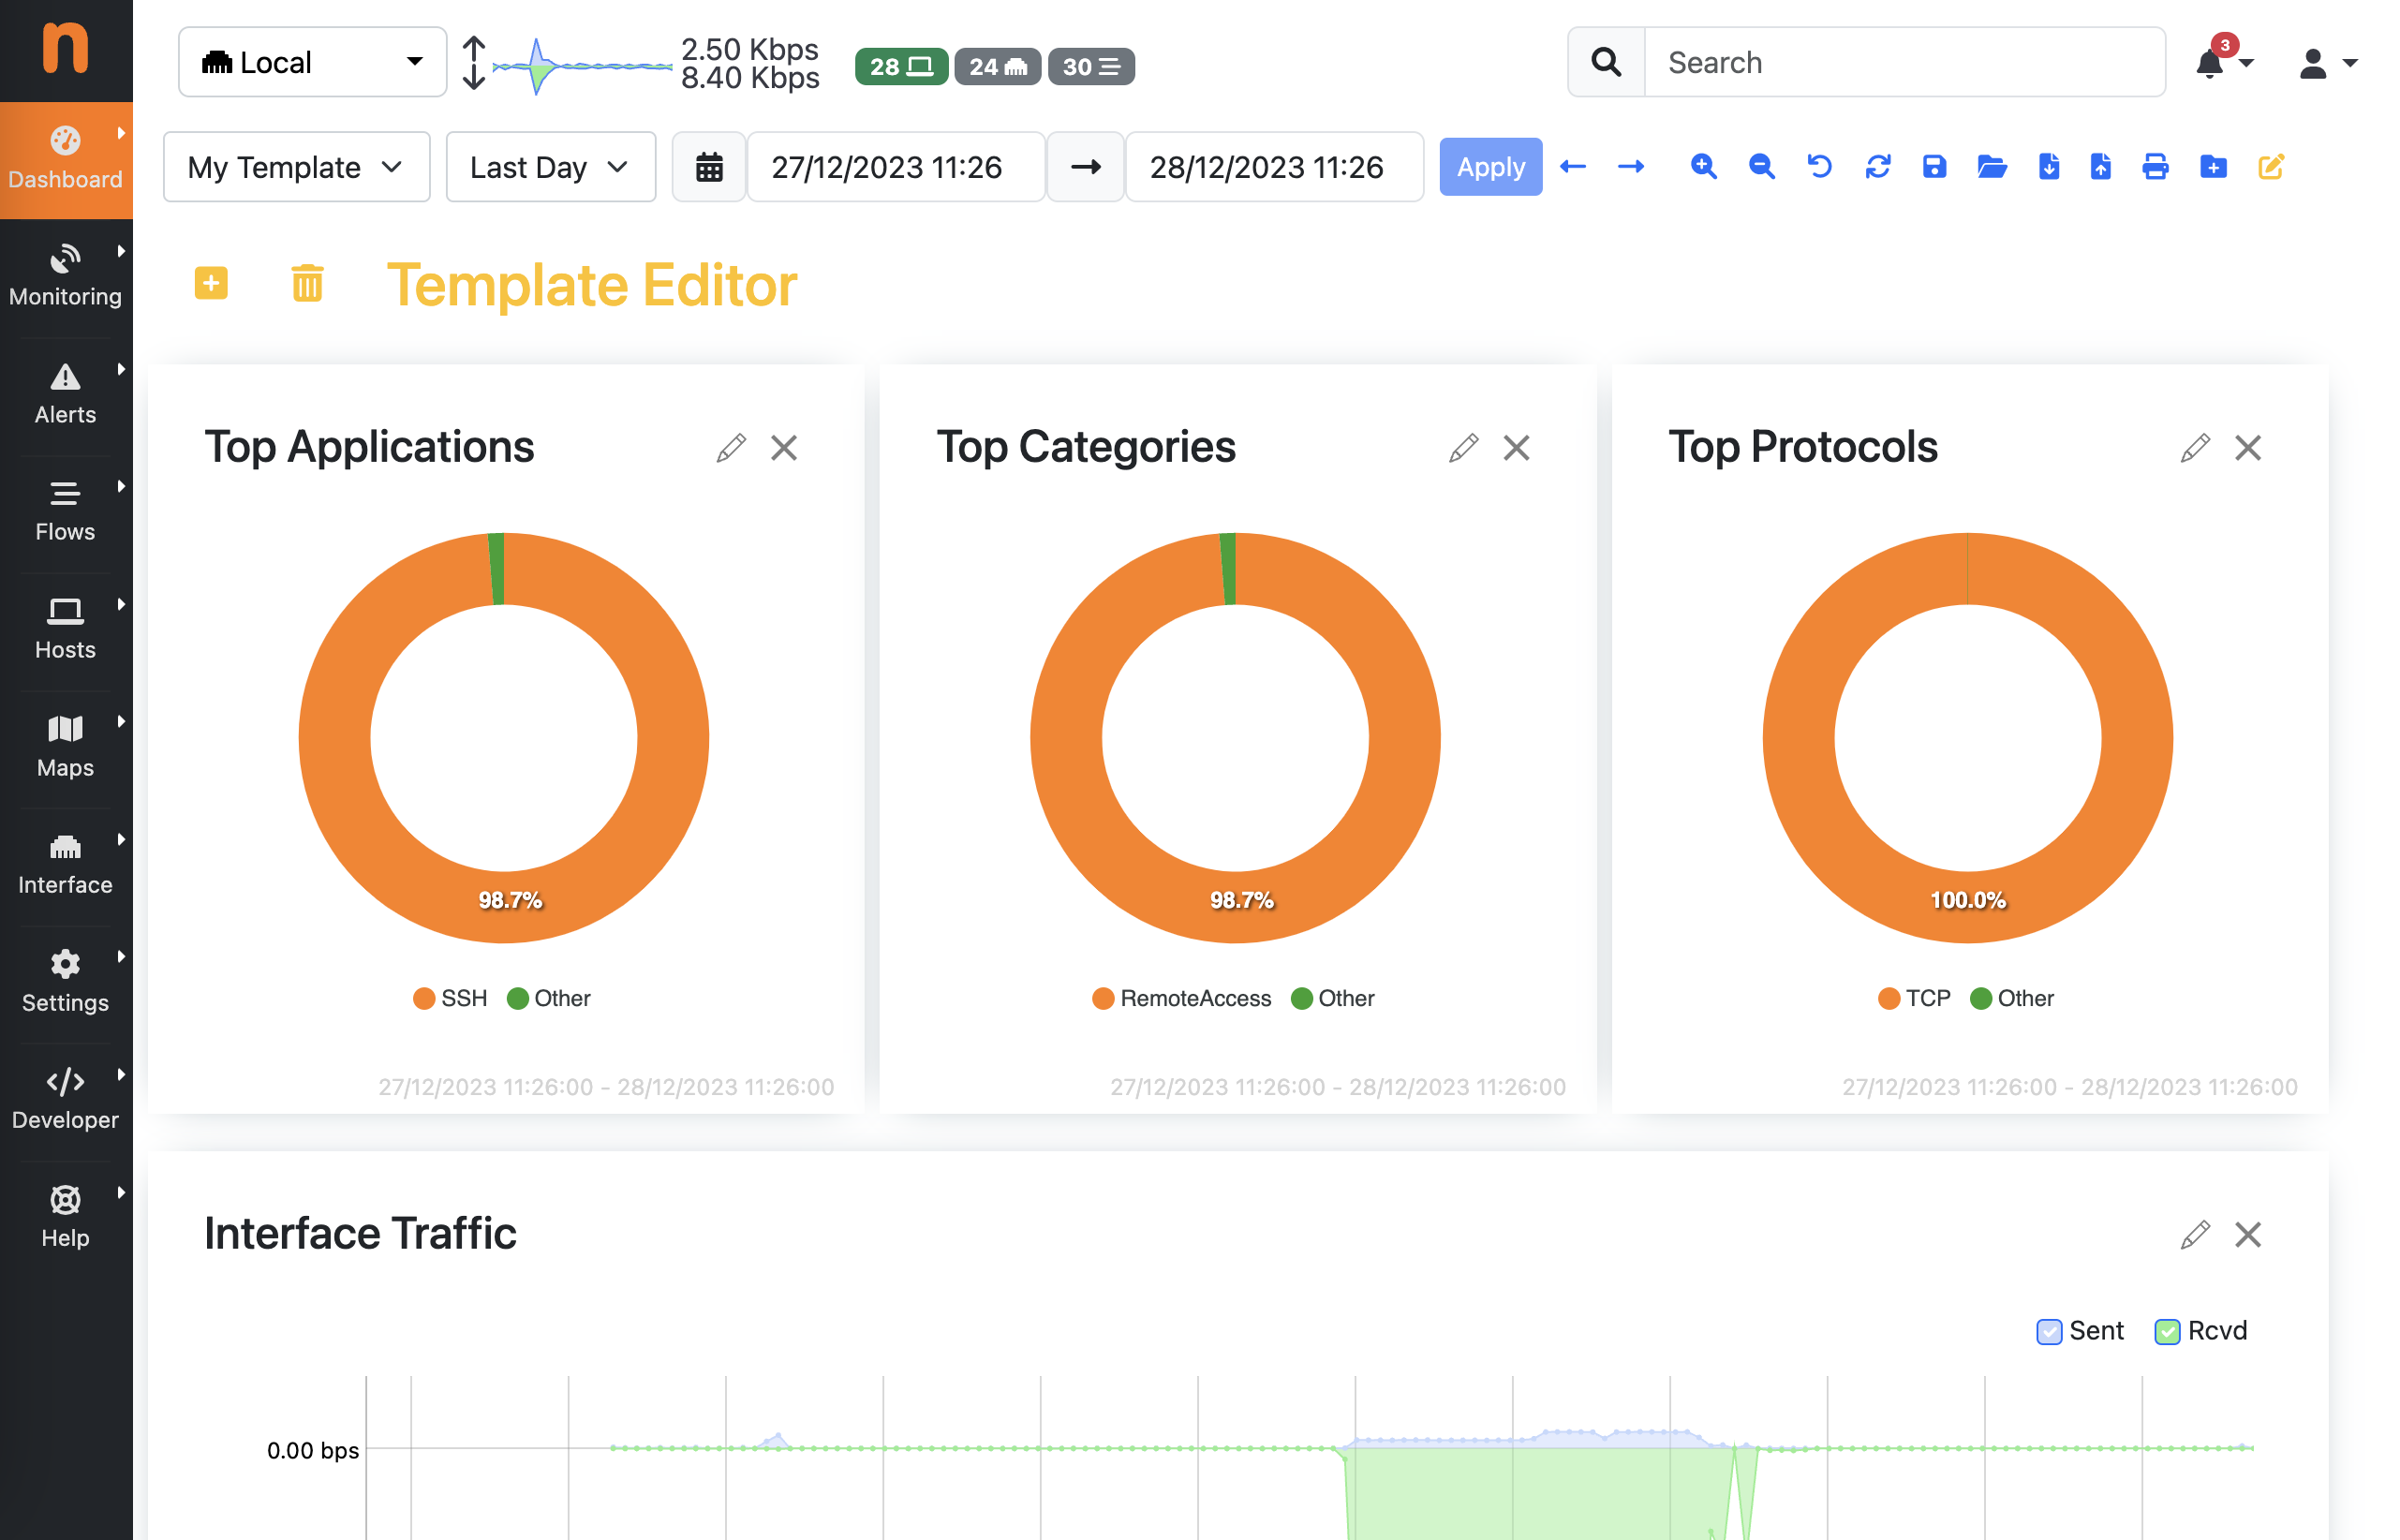Undo the last time range change

(1819, 167)
